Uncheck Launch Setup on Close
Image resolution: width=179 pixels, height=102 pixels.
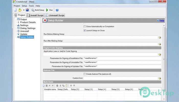coord(85,31)
